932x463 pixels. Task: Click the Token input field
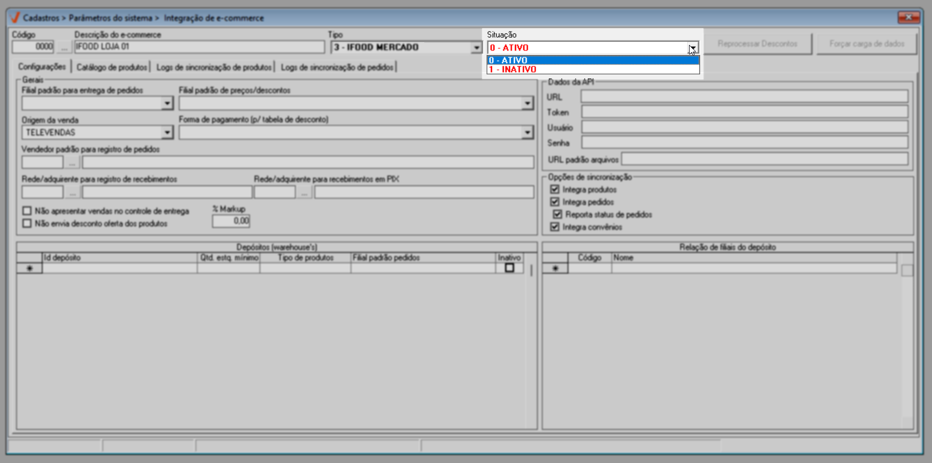click(x=744, y=112)
